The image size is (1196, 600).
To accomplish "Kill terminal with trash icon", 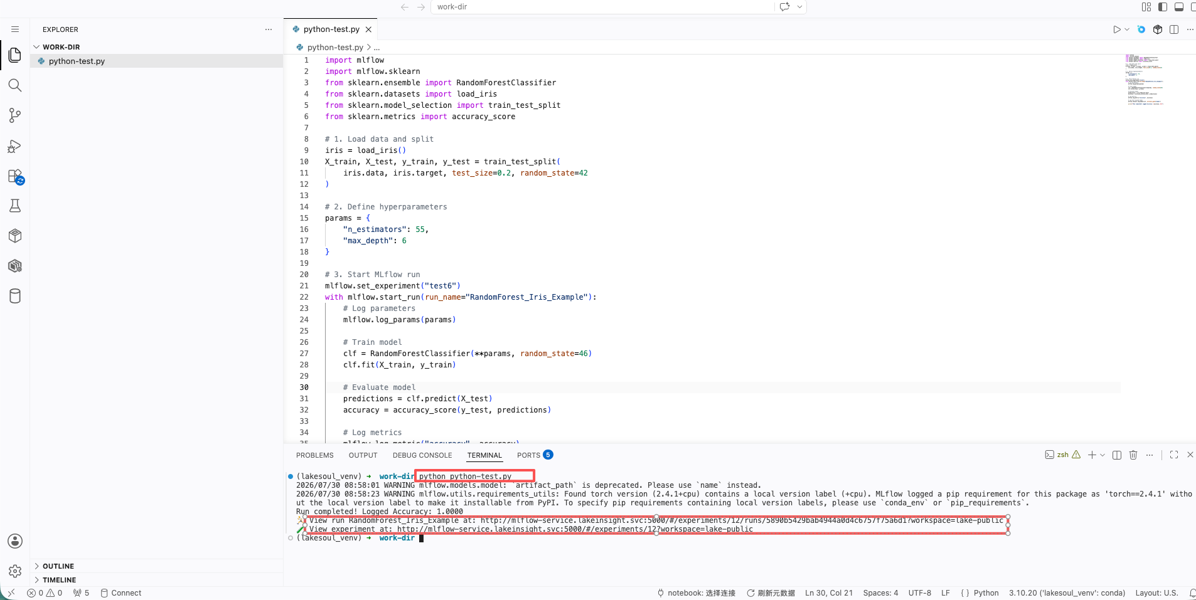I will click(x=1133, y=455).
